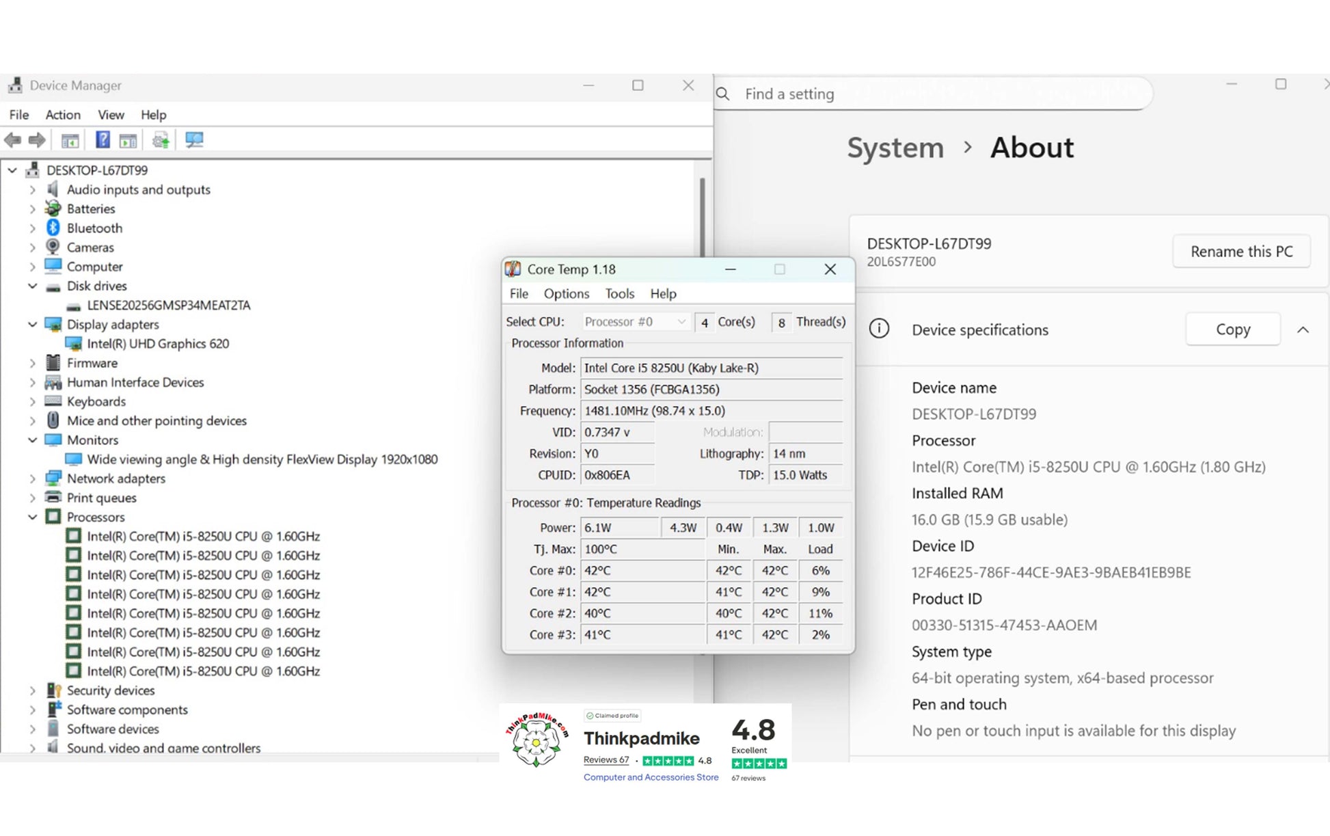Open the Select CPU Processor #0 dropdown
Viewport: 1330px width, 836px height.
pyautogui.click(x=635, y=322)
